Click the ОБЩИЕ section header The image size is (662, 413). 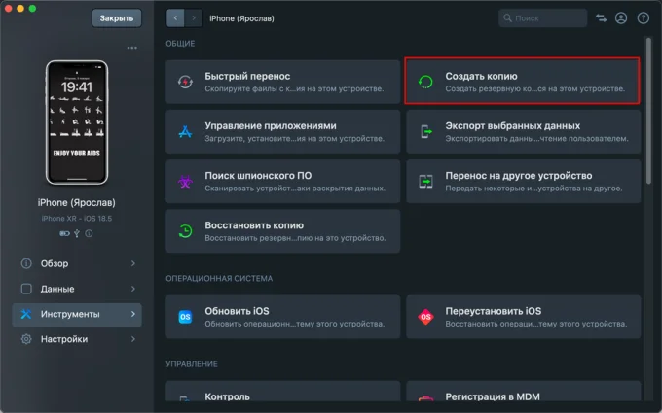180,44
